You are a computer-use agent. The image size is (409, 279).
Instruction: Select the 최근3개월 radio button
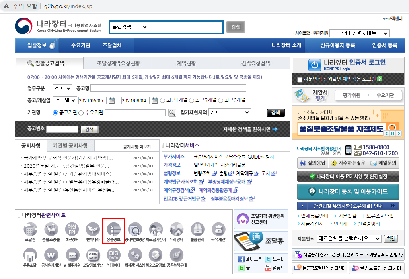click(192, 100)
